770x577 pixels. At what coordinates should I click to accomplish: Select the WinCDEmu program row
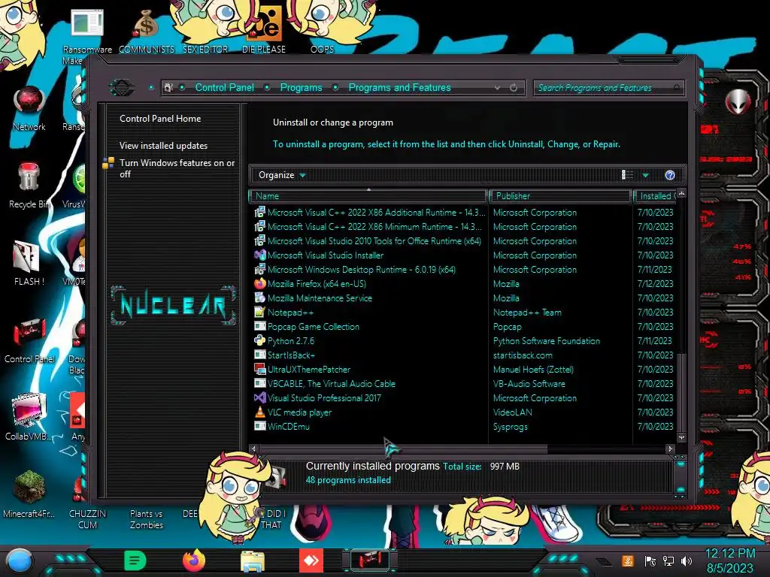point(464,427)
